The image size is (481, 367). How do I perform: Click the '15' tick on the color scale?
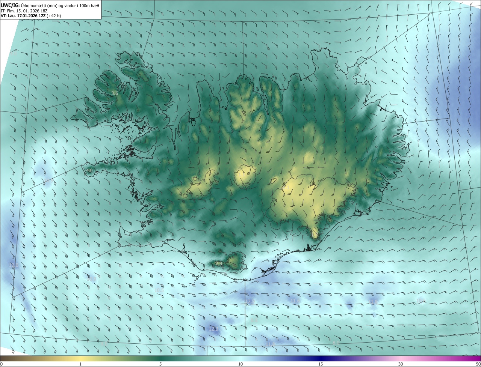coord(321,364)
